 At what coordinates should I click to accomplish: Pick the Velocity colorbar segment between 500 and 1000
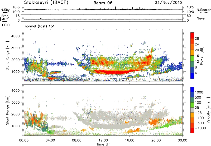coord(192,95)
